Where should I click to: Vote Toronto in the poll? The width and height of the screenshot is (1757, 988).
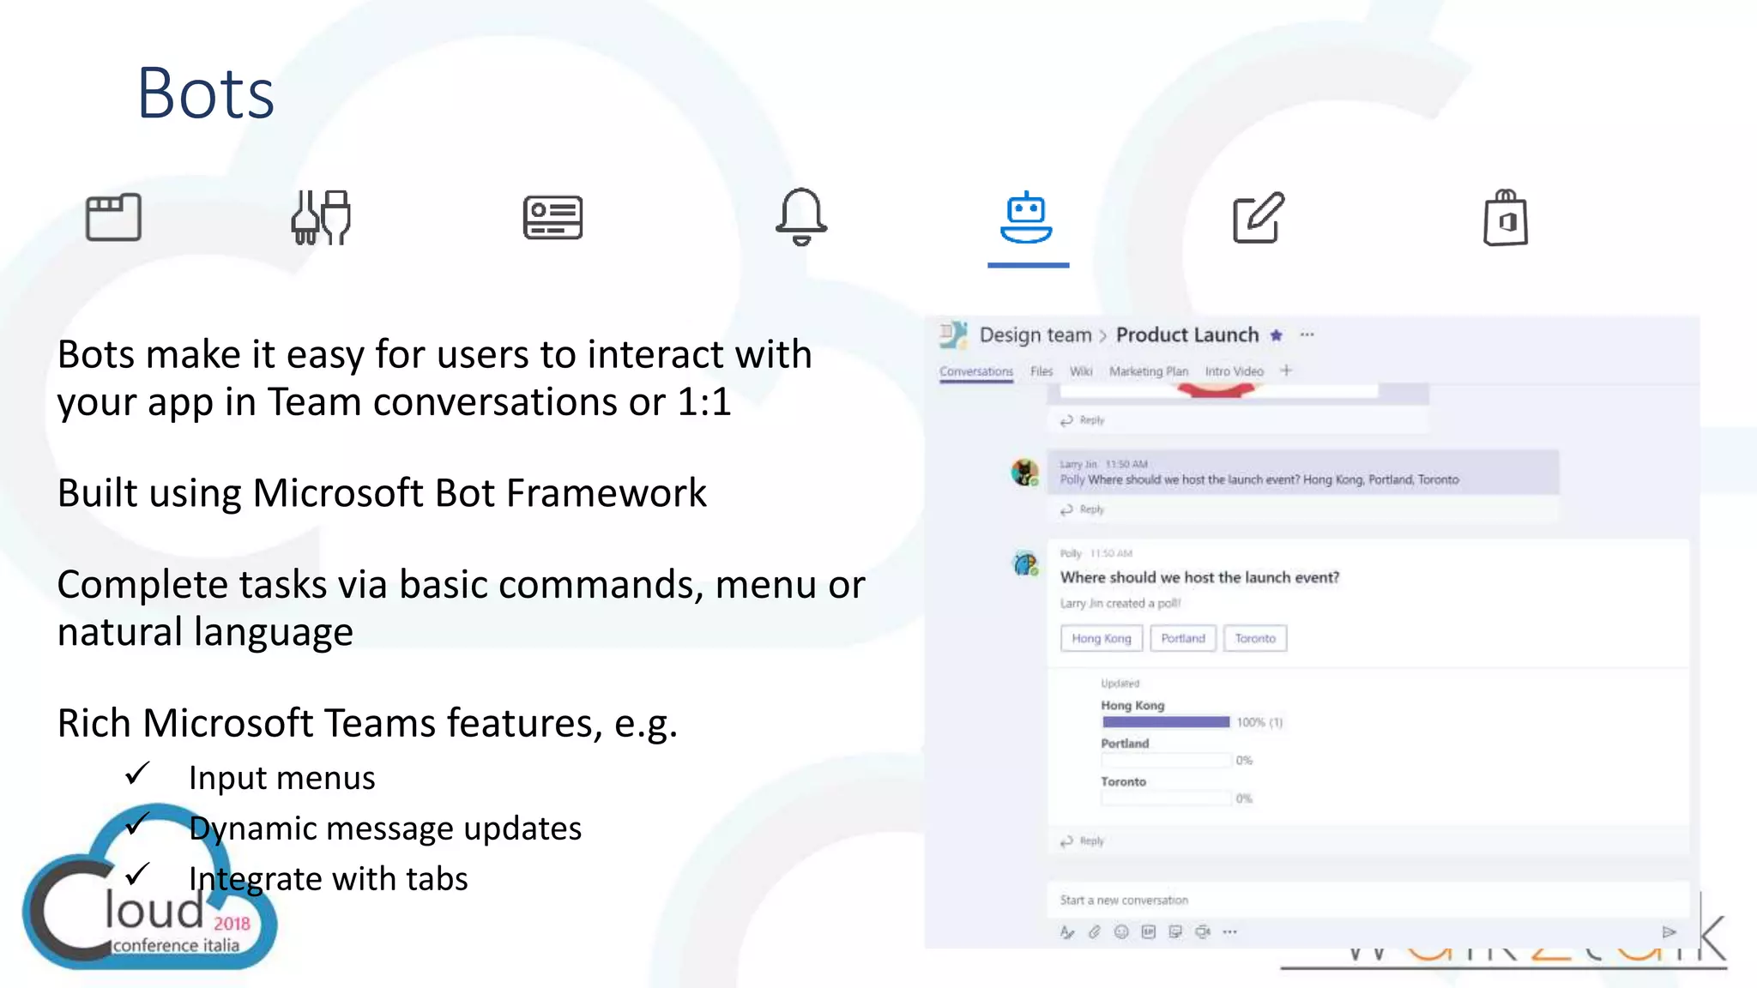point(1255,638)
